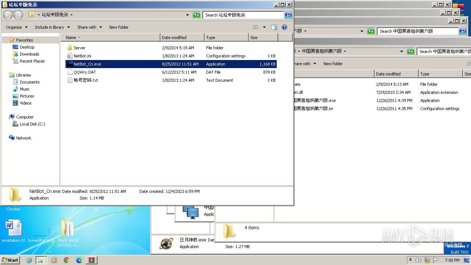Open Recent Places in Favorites
The image size is (471, 265).
point(32,61)
